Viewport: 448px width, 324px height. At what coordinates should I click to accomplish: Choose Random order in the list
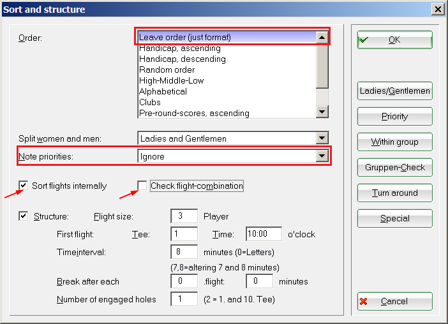[227, 70]
